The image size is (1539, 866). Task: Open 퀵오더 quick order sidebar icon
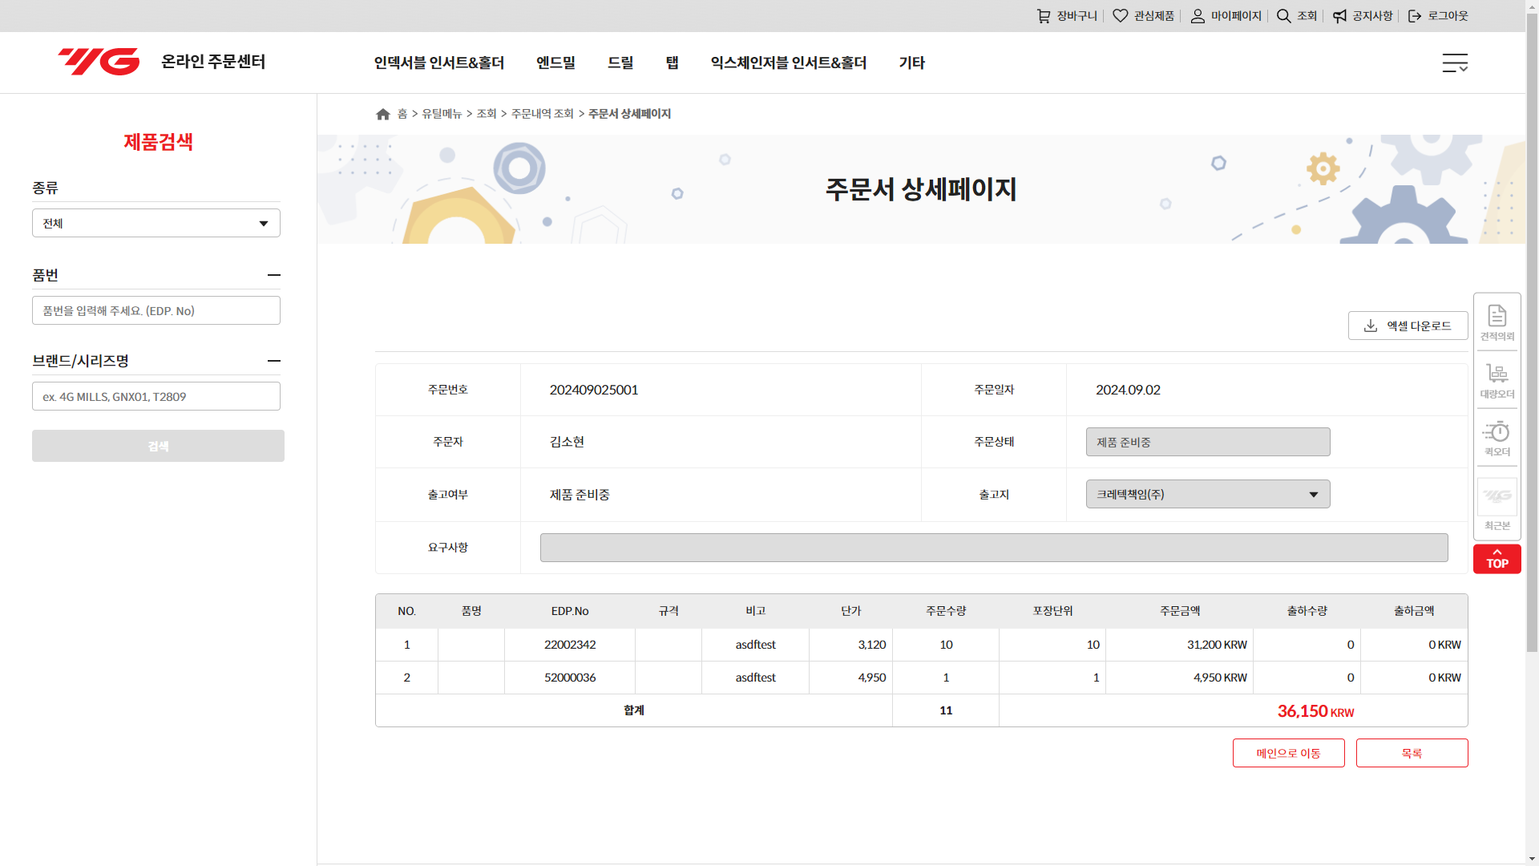(x=1497, y=439)
